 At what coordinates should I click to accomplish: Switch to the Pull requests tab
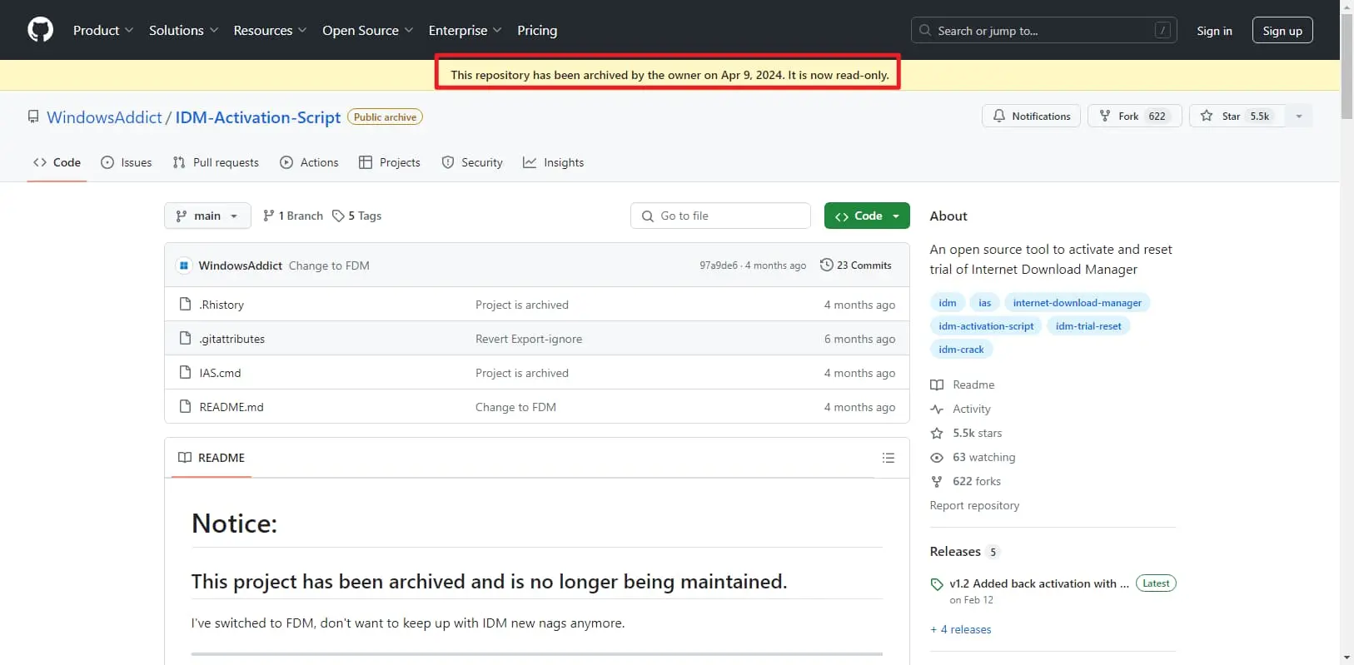(x=216, y=162)
